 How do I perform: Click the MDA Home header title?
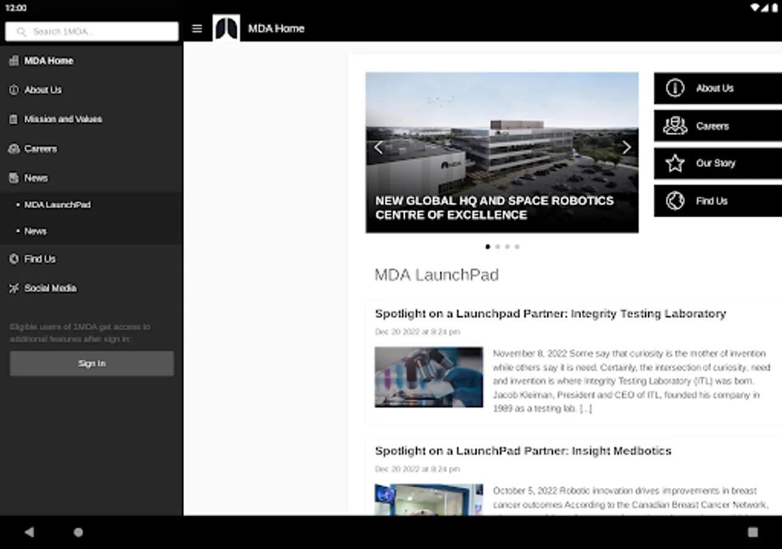point(276,29)
